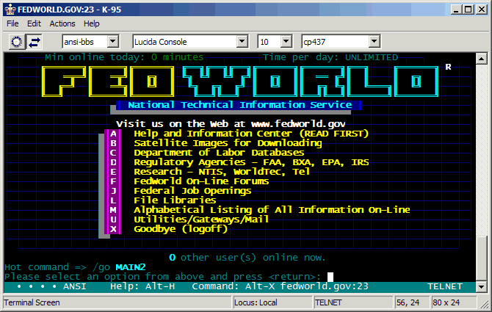Expand the ansi-bbs terminal type dropdown
The image size is (492, 312).
coord(112,41)
